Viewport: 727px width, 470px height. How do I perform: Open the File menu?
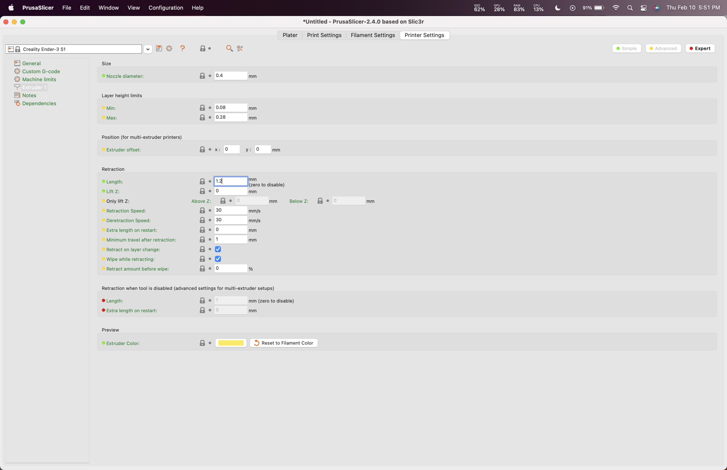tap(67, 8)
